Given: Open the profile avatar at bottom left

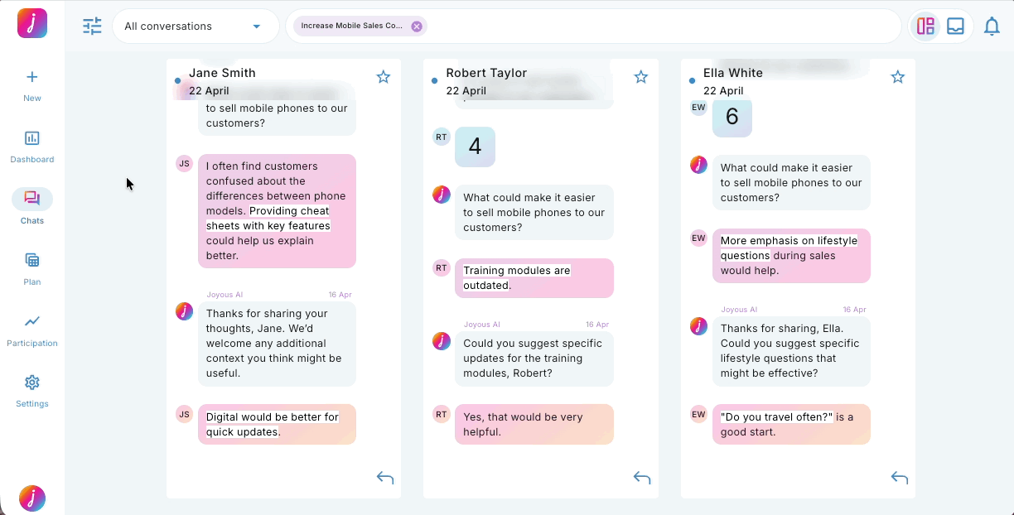Looking at the screenshot, I should (x=32, y=498).
